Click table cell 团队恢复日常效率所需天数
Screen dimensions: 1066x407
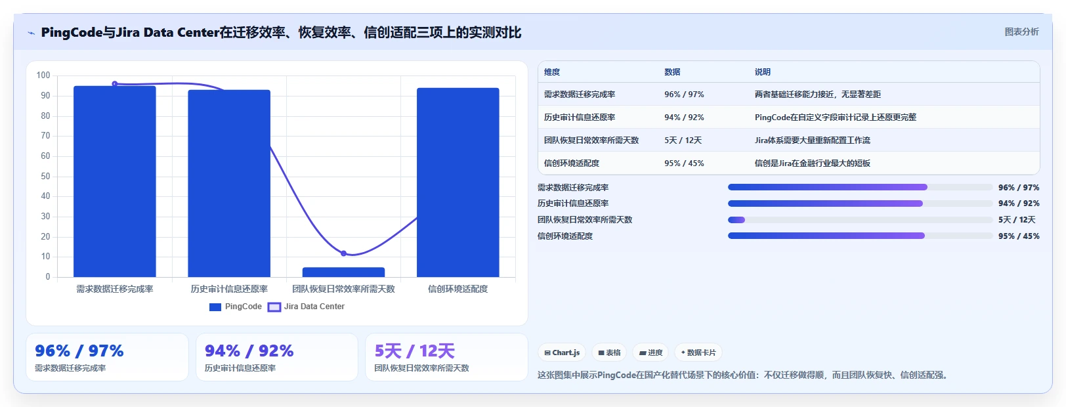[x=591, y=140]
